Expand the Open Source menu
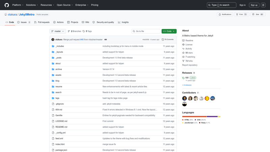Image resolution: width=270 pixels, height=152 pixels. (x=65, y=5)
